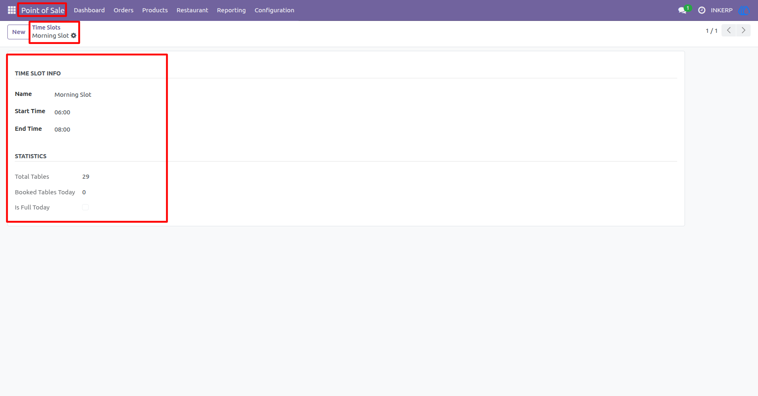The height and width of the screenshot is (396, 758).
Task: Open the apps grid menu icon
Action: 11,10
